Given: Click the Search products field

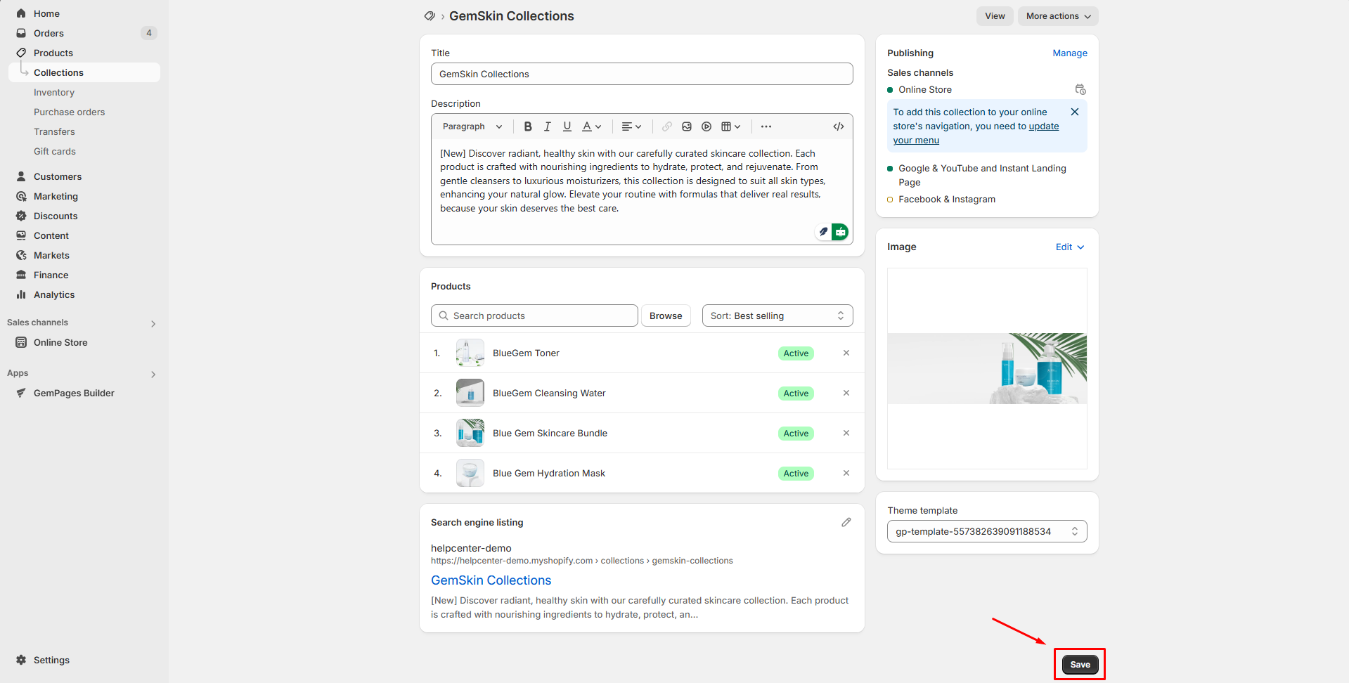Looking at the screenshot, I should click(x=534, y=316).
